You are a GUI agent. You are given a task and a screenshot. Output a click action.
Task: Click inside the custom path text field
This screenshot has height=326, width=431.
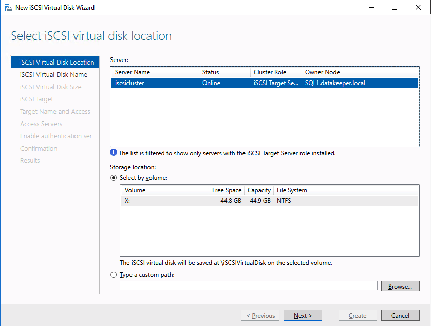(x=248, y=286)
